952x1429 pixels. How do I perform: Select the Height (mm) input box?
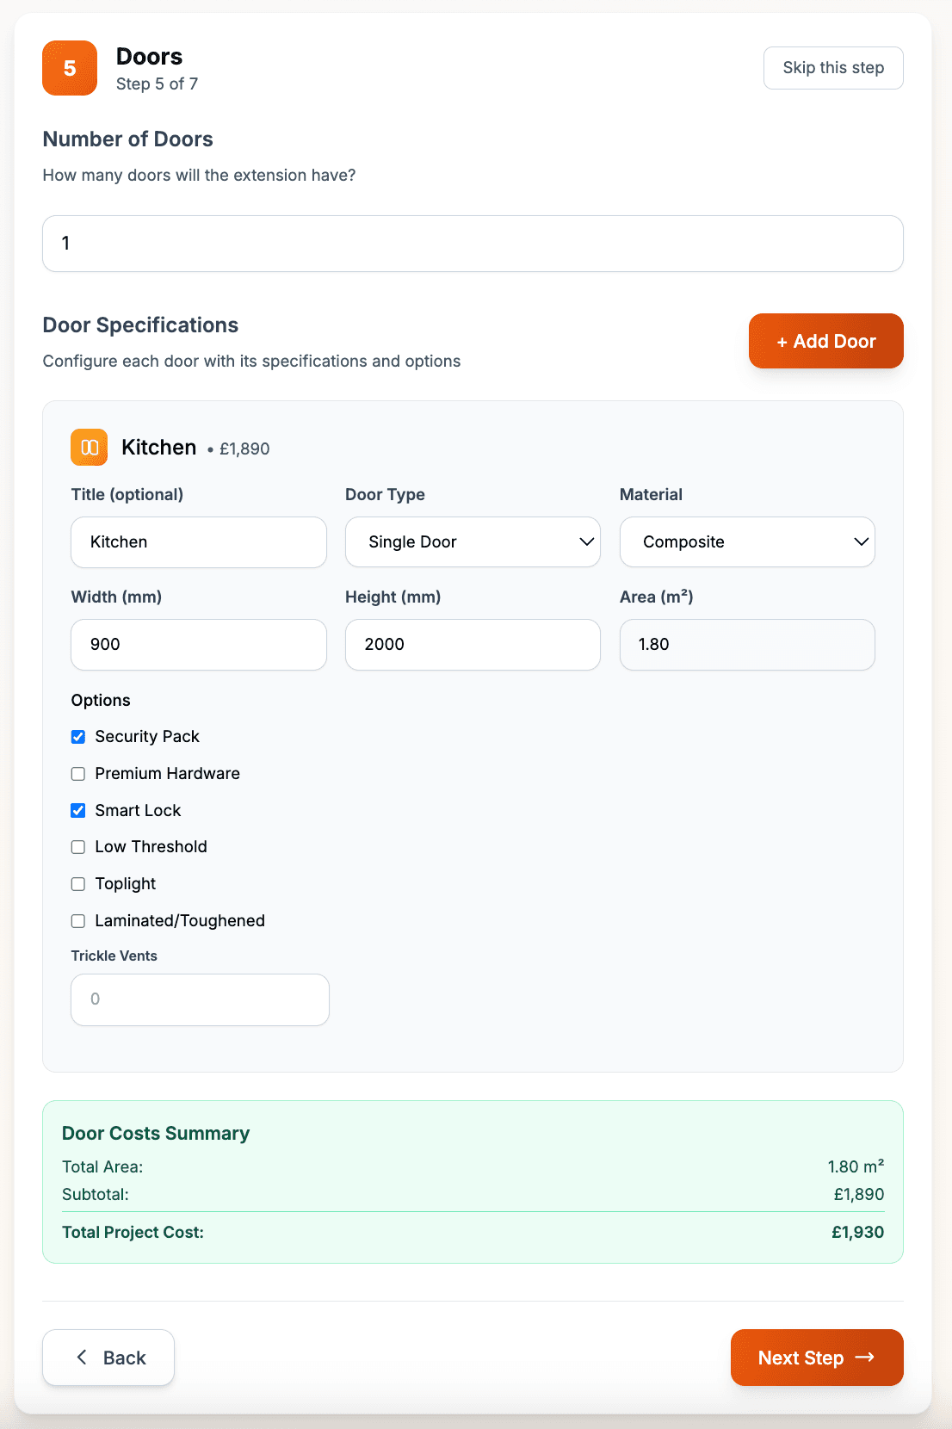(473, 645)
